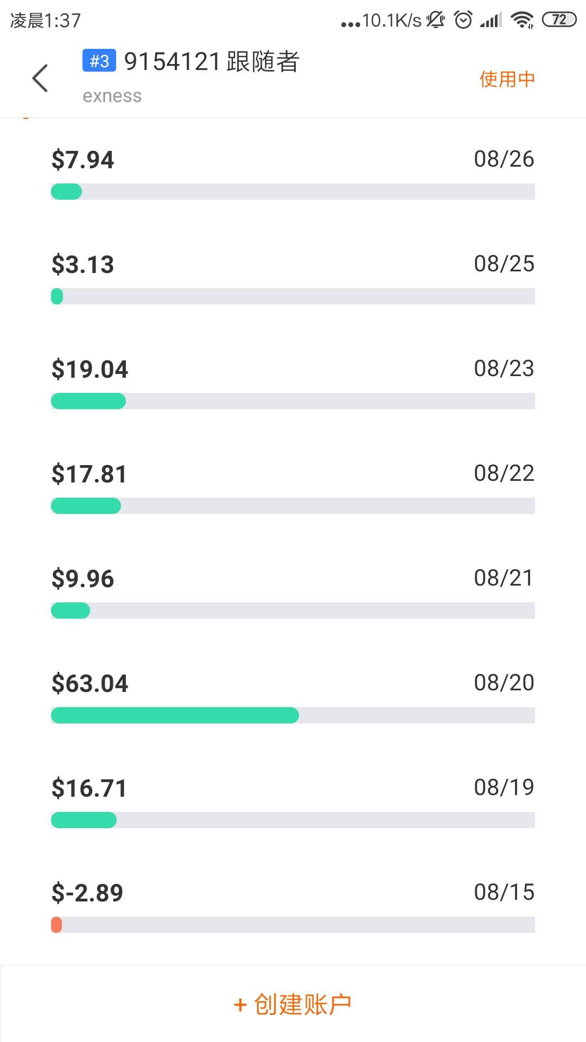Click the red 08/15 loss bar
The image size is (586, 1042).
[56, 925]
